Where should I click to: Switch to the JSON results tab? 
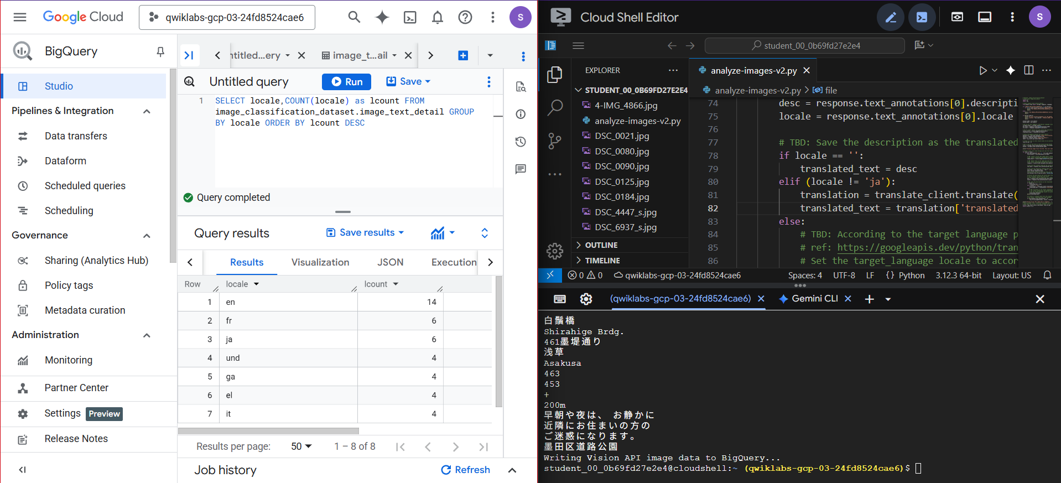point(390,262)
